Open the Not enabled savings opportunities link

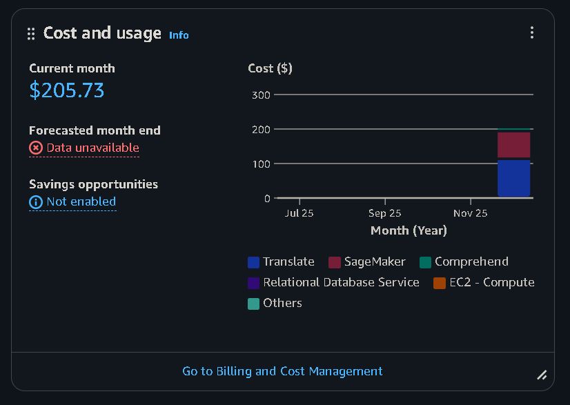[81, 201]
